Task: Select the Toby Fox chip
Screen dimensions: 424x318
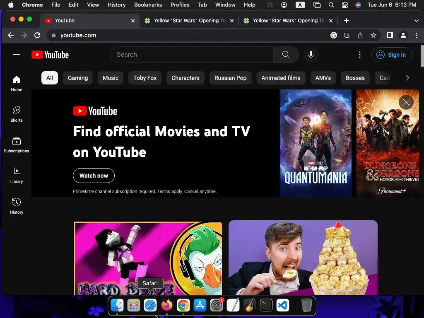Action: pos(145,78)
